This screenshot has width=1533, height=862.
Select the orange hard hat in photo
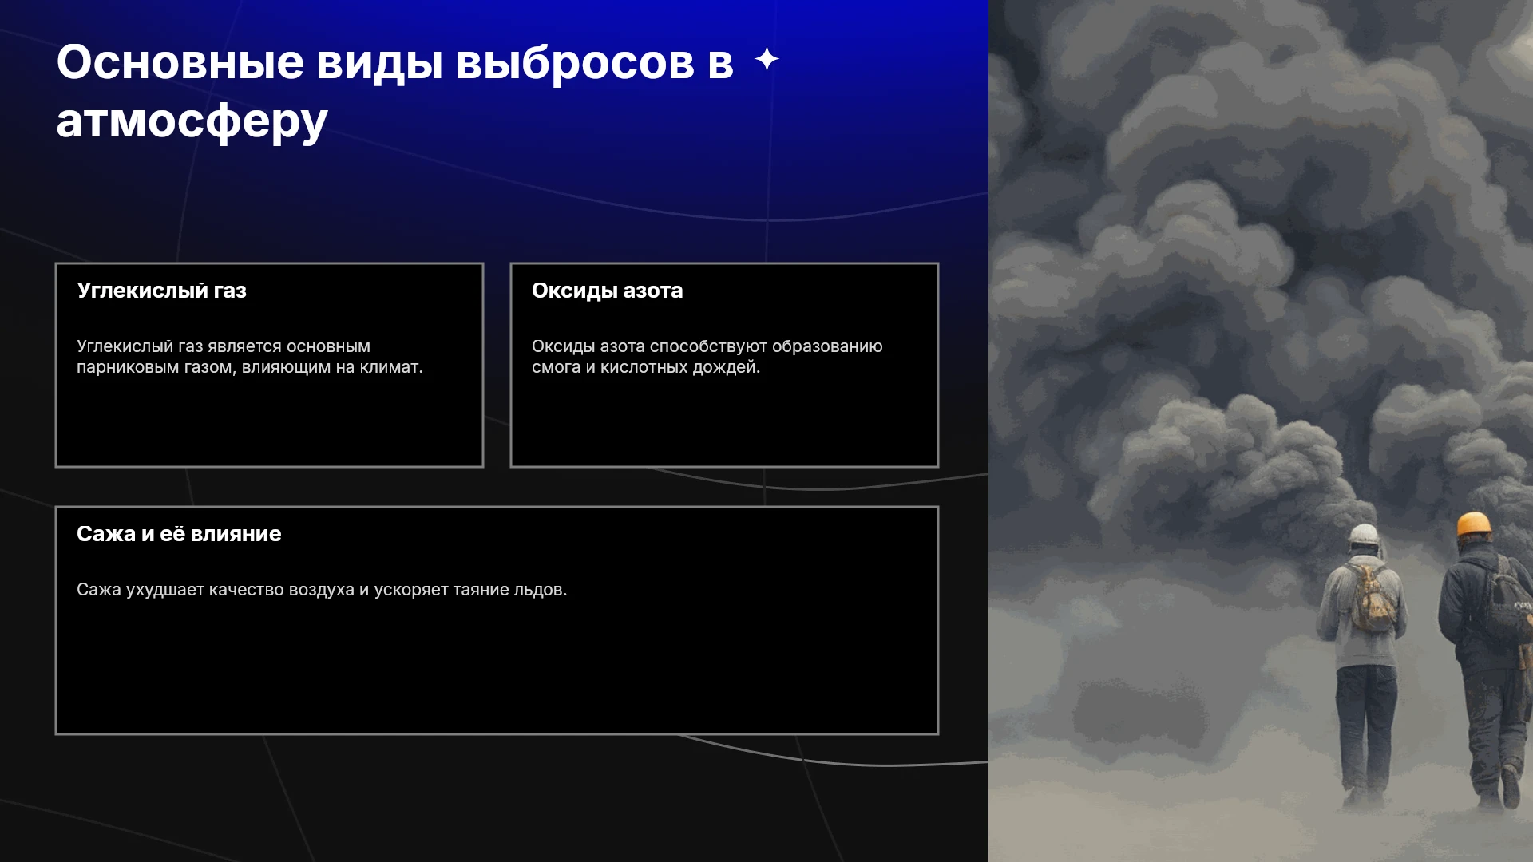pyautogui.click(x=1474, y=524)
